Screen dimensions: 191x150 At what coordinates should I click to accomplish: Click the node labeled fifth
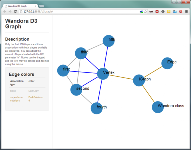point(108,41)
